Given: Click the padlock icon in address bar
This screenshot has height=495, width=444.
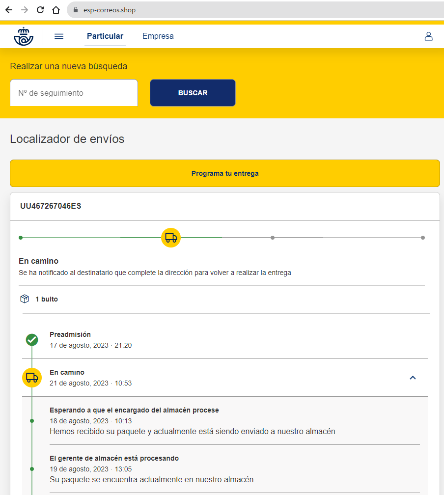Looking at the screenshot, I should (x=76, y=10).
